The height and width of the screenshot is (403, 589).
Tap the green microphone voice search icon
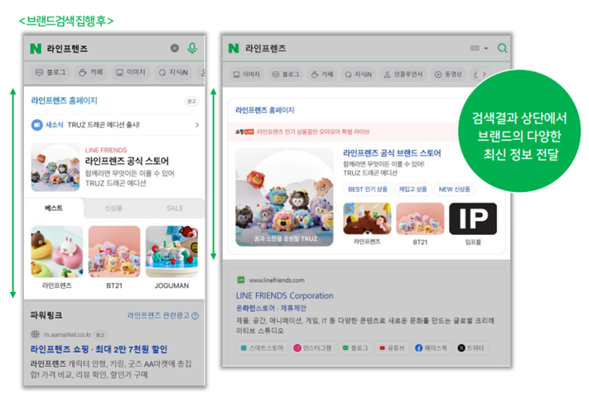(x=192, y=48)
